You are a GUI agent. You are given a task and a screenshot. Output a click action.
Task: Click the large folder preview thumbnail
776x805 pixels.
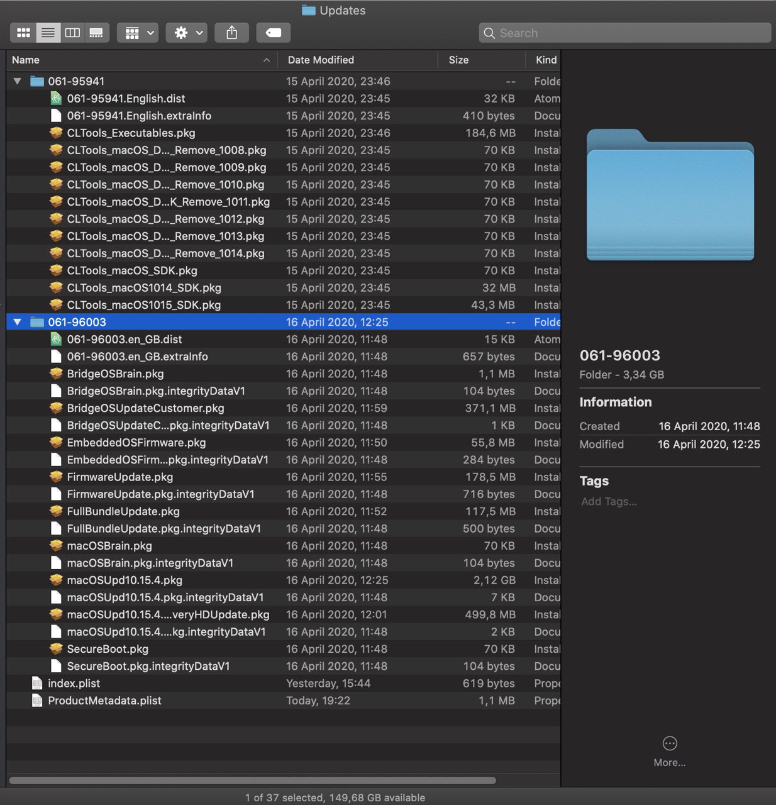point(670,195)
